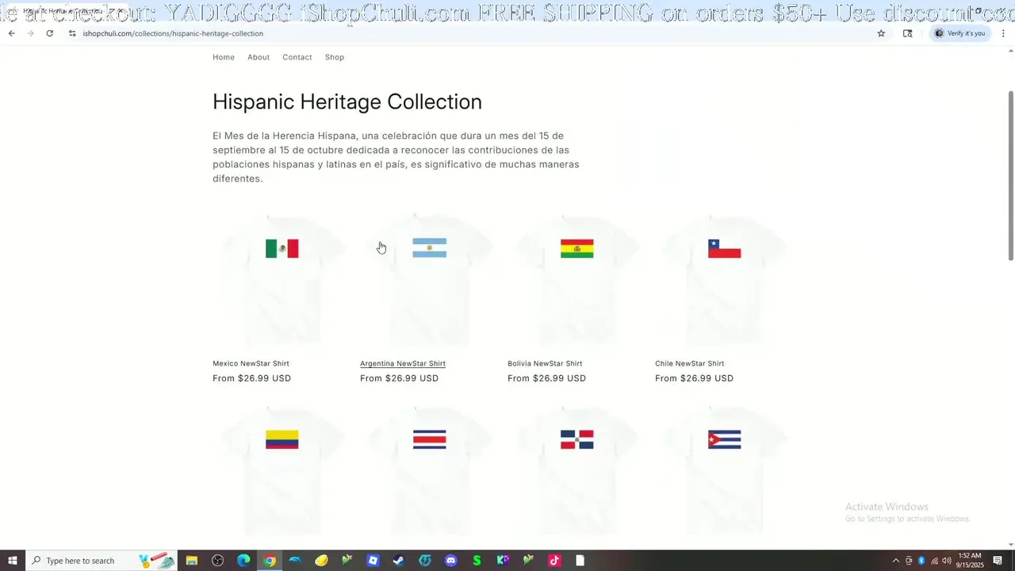Image resolution: width=1015 pixels, height=571 pixels.
Task: Click the page's vertical scrollbar thumb
Action: coord(1010,174)
